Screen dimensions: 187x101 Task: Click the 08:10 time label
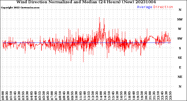pyautogui.click(x=60, y=96)
